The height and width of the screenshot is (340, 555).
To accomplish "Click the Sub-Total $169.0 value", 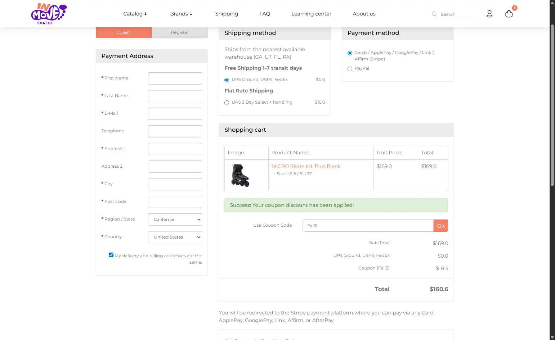I will [x=440, y=243].
